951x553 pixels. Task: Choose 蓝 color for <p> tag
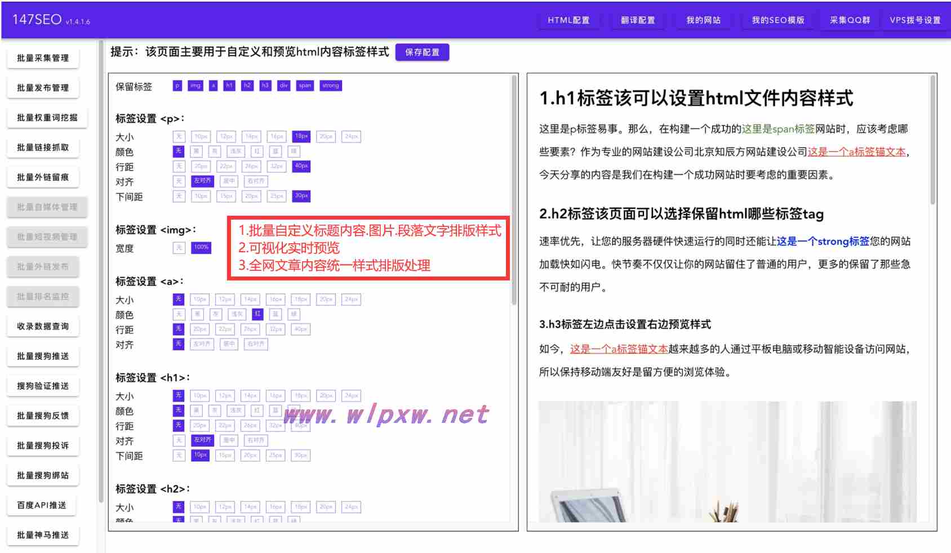click(x=275, y=151)
